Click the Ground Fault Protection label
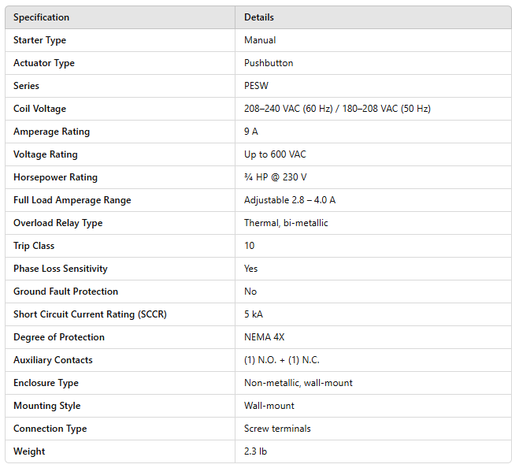 (65, 292)
